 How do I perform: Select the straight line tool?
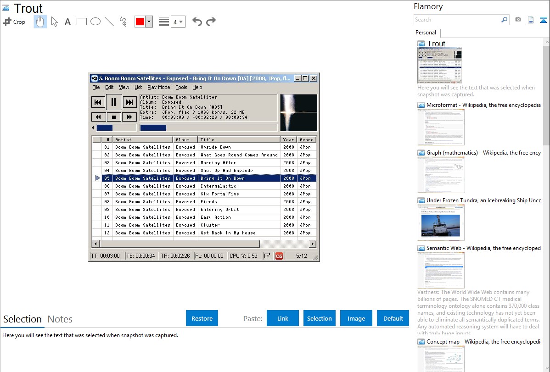(x=109, y=22)
